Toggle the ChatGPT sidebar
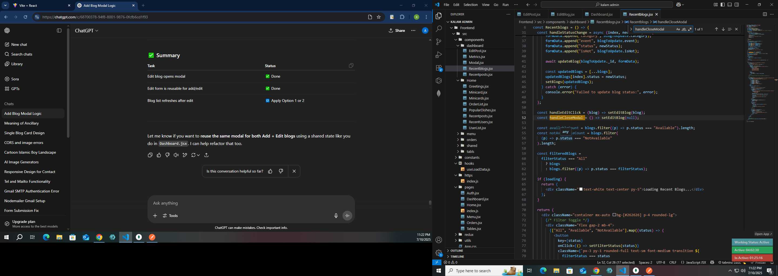Image resolution: width=778 pixels, height=276 pixels. tap(59, 30)
